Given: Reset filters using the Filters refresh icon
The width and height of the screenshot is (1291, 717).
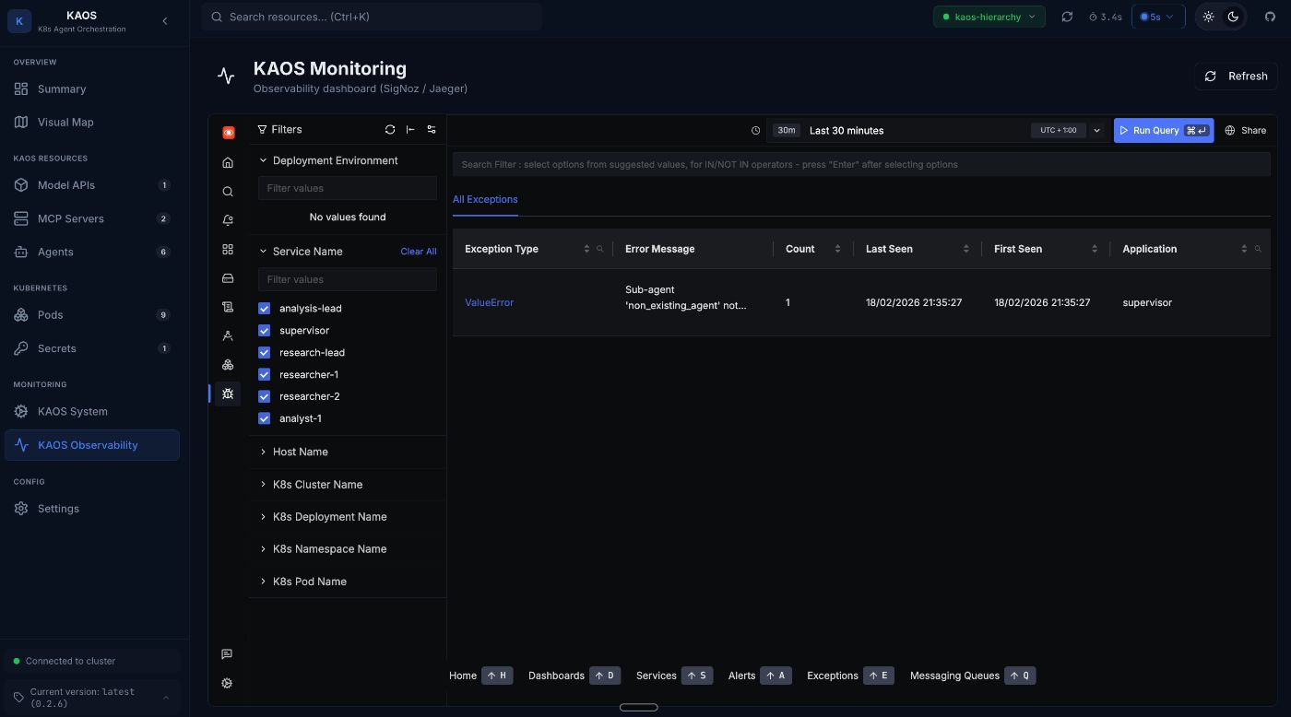Looking at the screenshot, I should pos(390,130).
